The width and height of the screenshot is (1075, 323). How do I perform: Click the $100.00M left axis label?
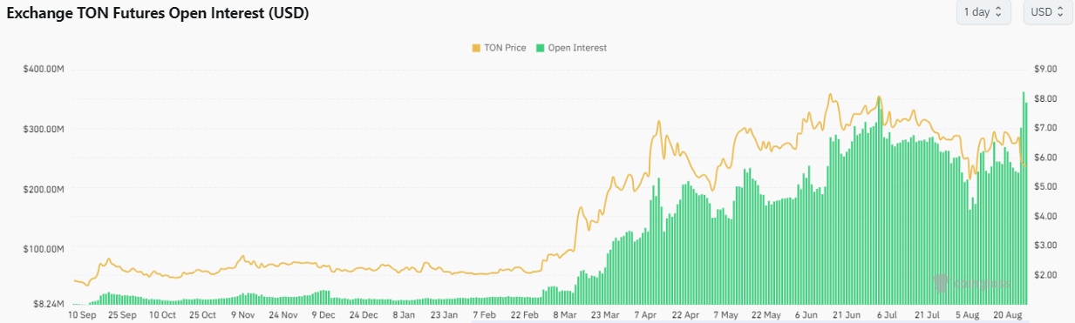pos(43,249)
